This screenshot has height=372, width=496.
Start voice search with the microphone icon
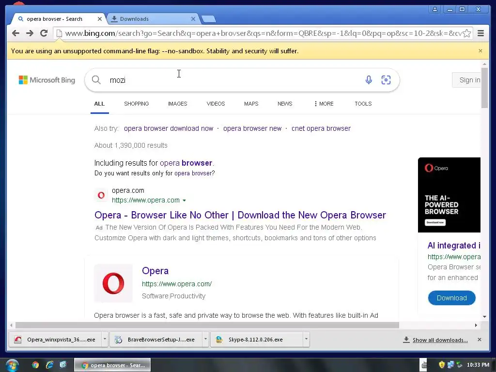[369, 80]
